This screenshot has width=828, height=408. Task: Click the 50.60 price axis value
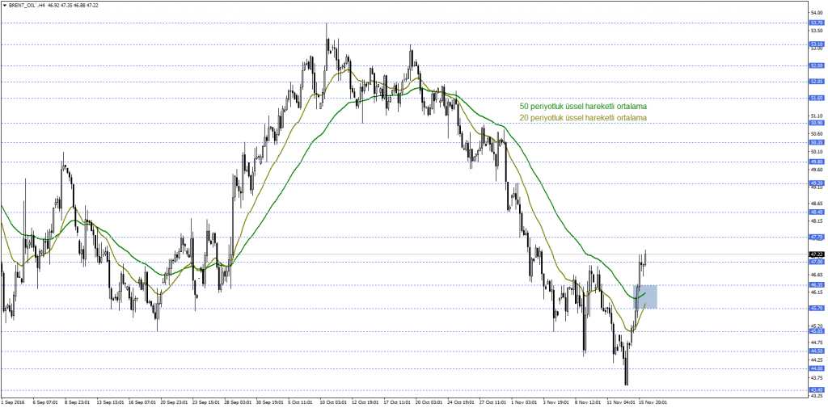(x=817, y=133)
